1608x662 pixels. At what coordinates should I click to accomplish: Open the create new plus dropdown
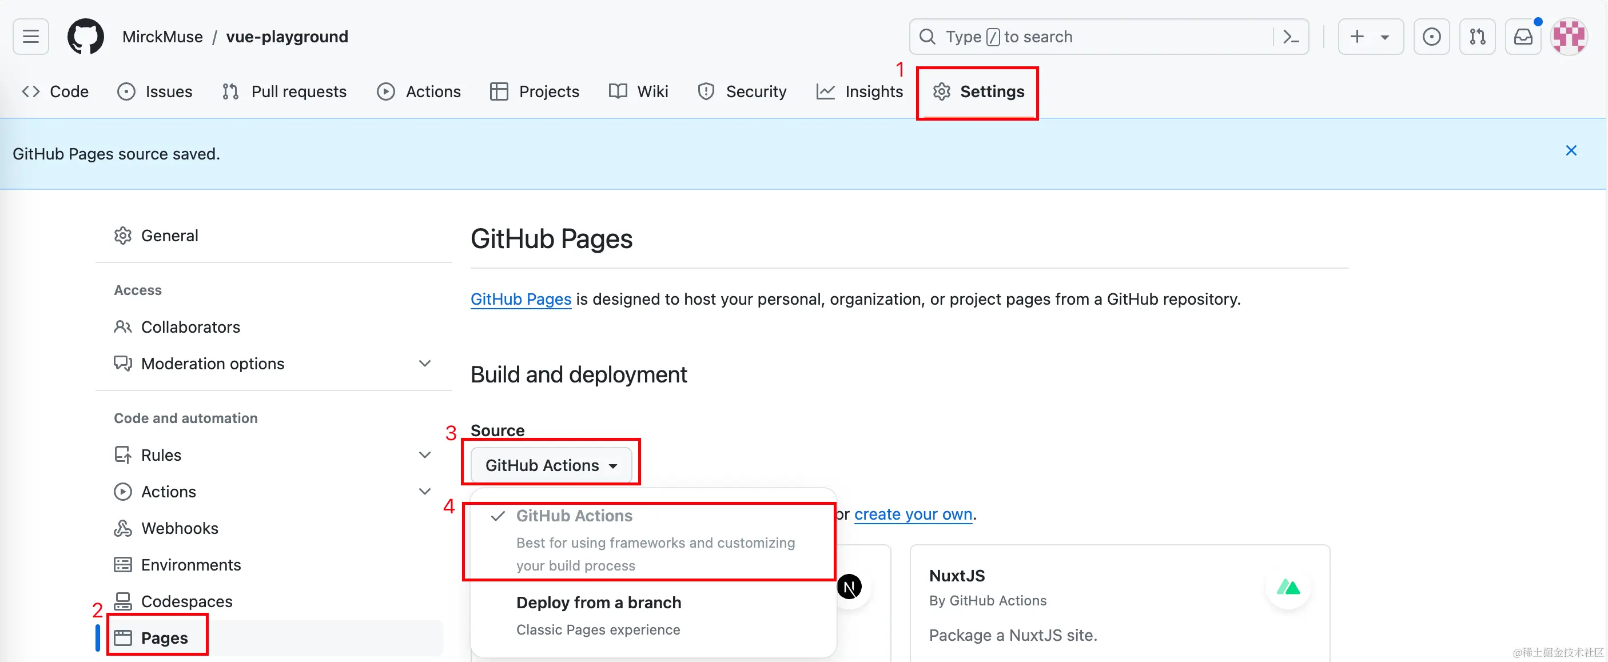pyautogui.click(x=1370, y=37)
